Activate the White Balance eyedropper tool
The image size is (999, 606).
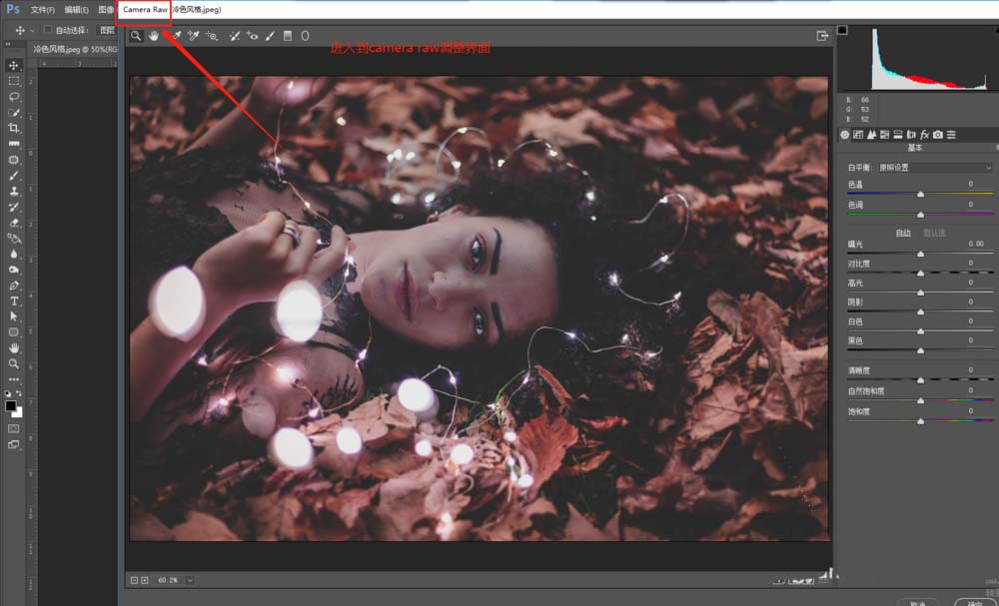click(176, 36)
